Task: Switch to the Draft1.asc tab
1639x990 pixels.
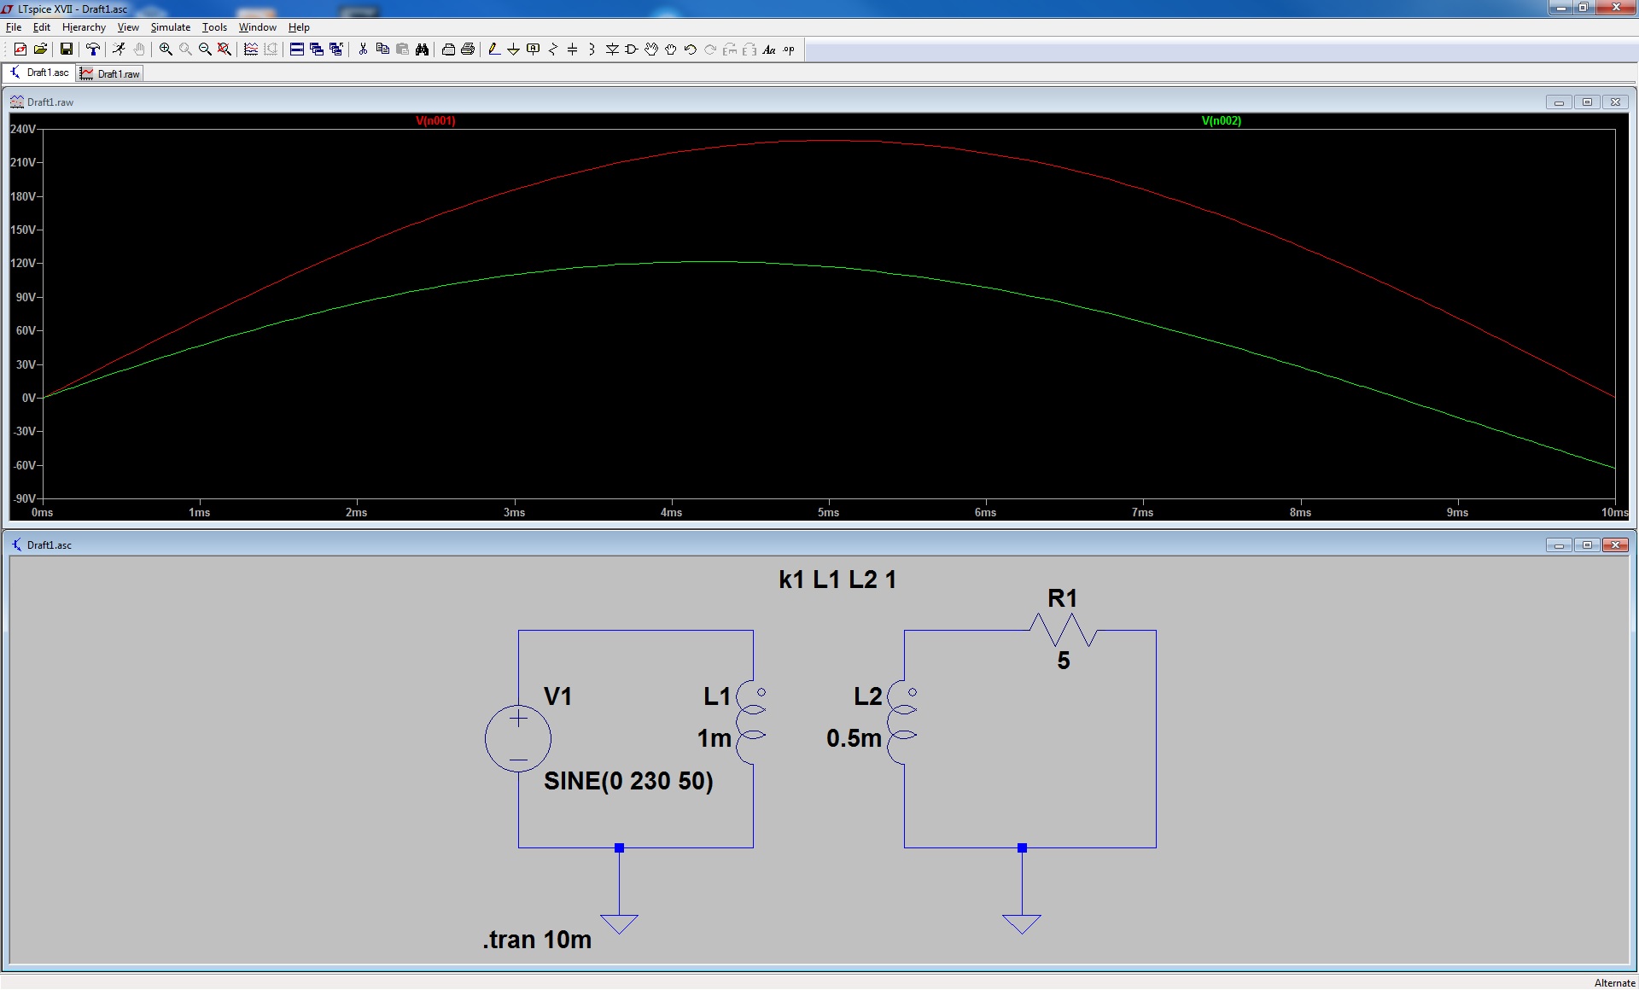Action: [39, 73]
